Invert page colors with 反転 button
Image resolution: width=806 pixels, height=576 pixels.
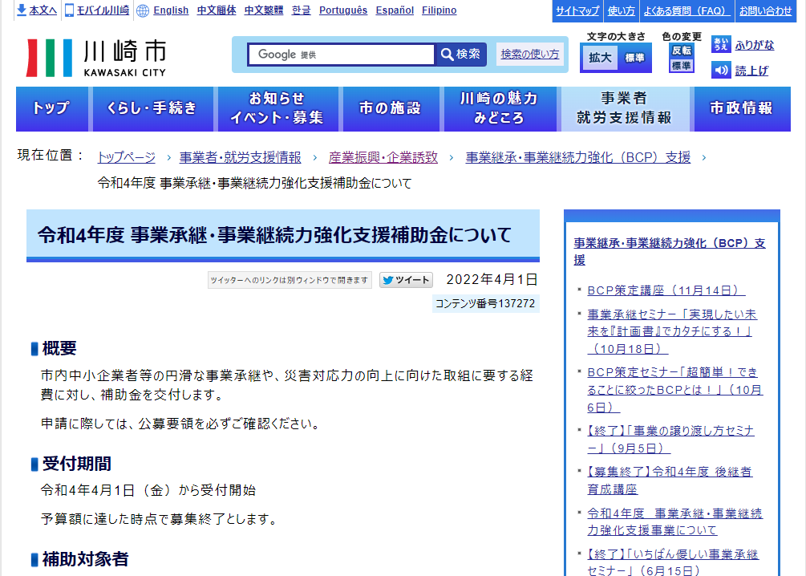point(682,50)
